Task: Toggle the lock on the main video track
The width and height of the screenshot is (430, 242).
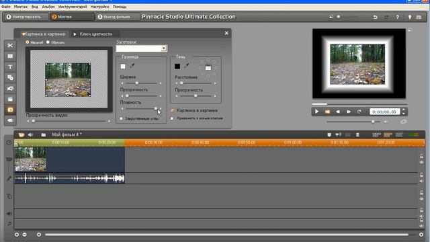Action: (x=421, y=156)
